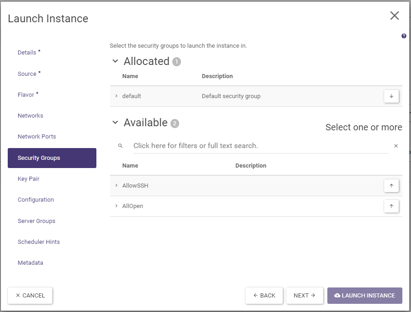Allocate AllOpen with up arrow button
Image resolution: width=411 pixels, height=312 pixels.
(391, 206)
